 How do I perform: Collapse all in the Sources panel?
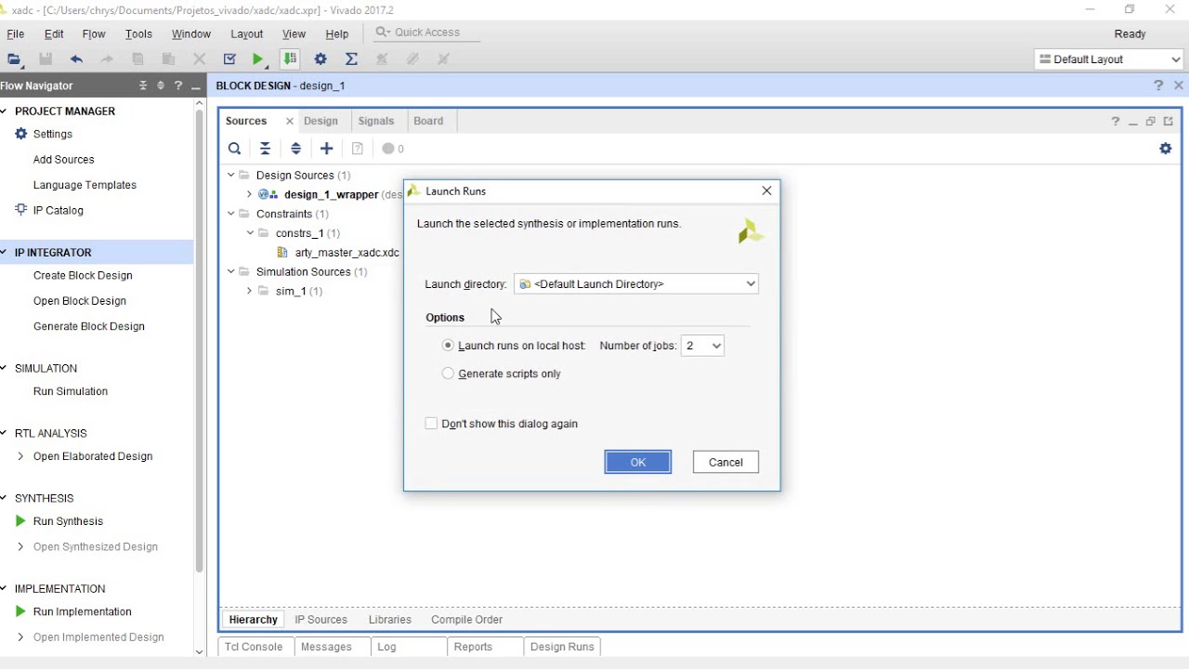tap(265, 149)
